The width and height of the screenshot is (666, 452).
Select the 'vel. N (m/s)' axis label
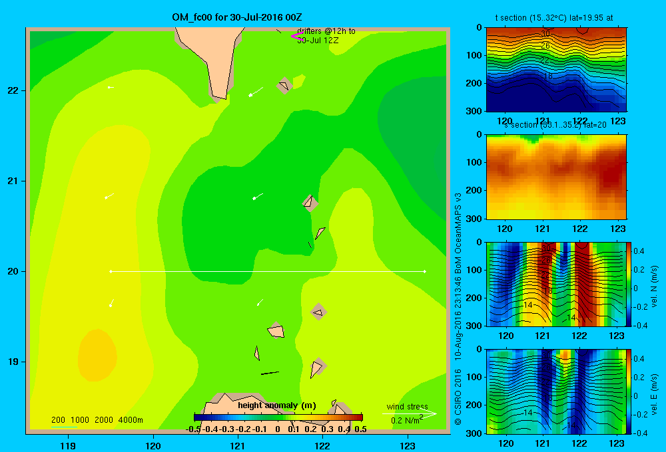coord(655,286)
